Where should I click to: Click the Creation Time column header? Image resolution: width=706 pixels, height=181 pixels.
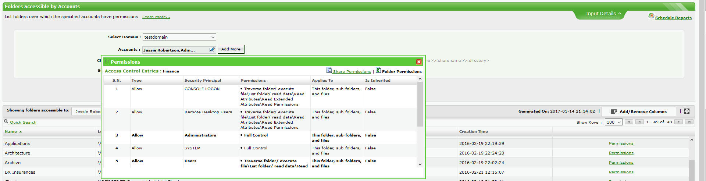point(474,132)
